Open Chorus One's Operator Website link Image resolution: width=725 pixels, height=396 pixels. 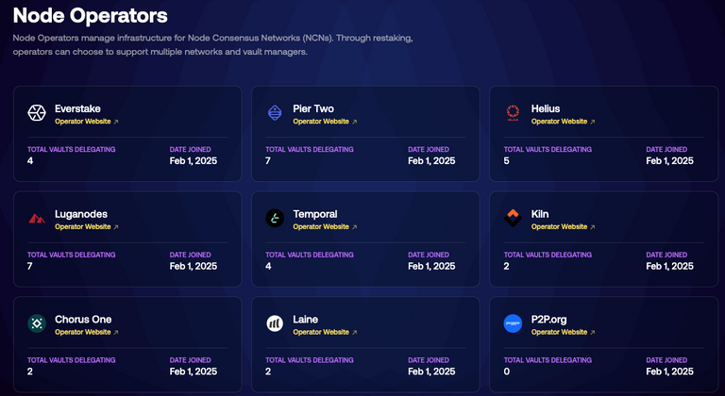click(x=86, y=333)
